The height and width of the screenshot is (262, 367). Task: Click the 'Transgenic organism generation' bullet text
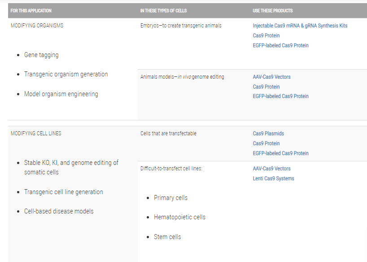click(x=66, y=74)
